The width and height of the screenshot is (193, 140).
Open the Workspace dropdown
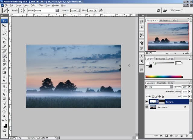[177, 10]
